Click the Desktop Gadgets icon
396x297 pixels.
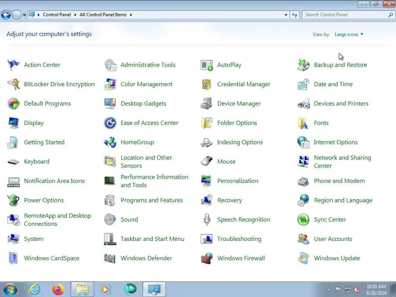[110, 104]
